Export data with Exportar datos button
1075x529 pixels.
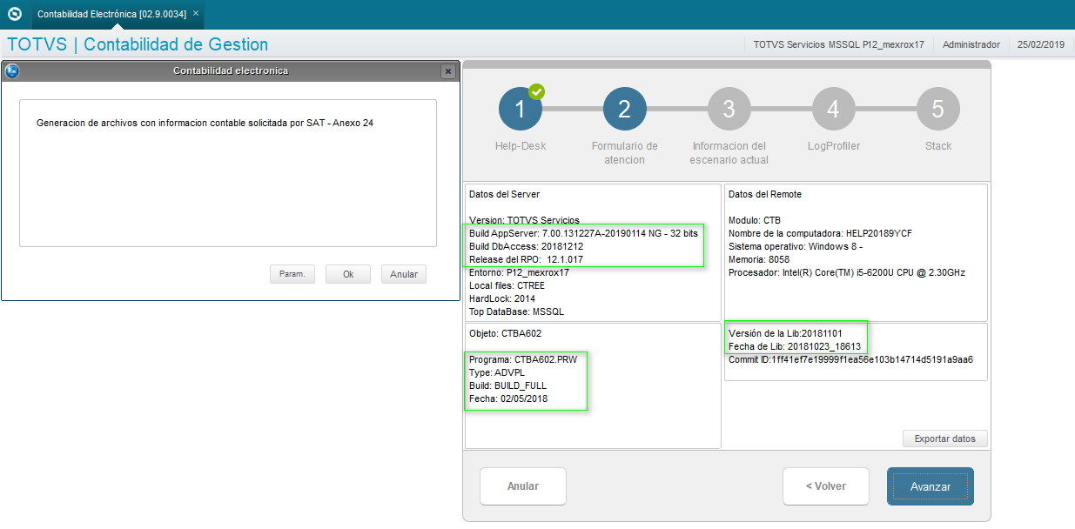click(945, 439)
